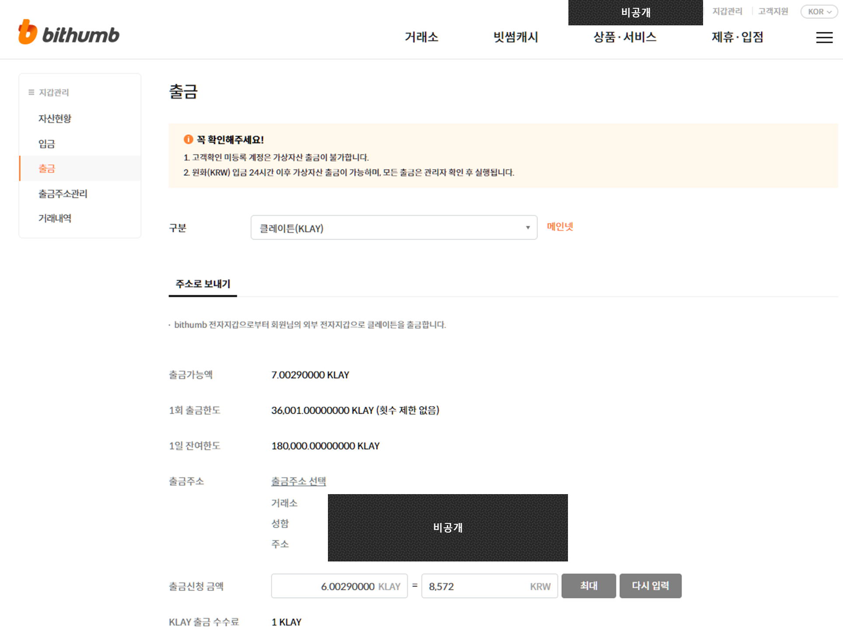The width and height of the screenshot is (843, 631).
Task: Open the 제휴·입점 menu
Action: (x=737, y=37)
